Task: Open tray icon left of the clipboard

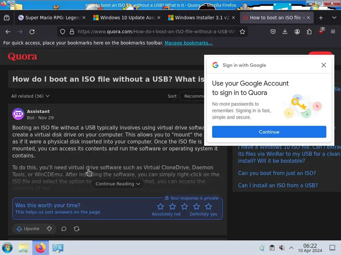Action: [x=262, y=248]
